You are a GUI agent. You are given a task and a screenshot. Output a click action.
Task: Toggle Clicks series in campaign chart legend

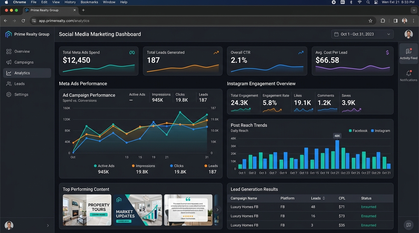[177, 166]
